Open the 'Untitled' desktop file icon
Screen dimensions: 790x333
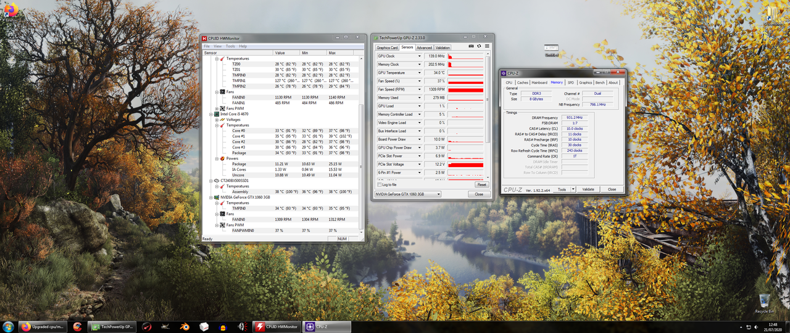click(x=551, y=51)
